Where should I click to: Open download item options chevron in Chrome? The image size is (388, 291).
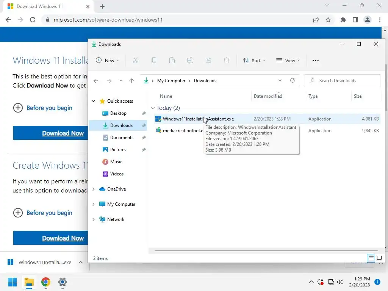click(x=81, y=262)
